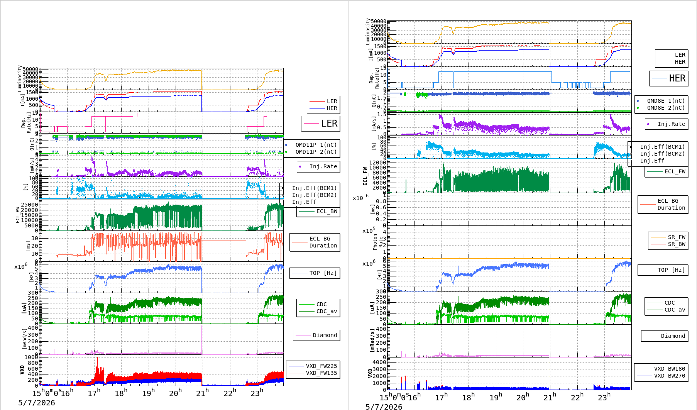The height and width of the screenshot is (410, 697).
Task: Click Diamond legend in left panel
Action: 325,335
